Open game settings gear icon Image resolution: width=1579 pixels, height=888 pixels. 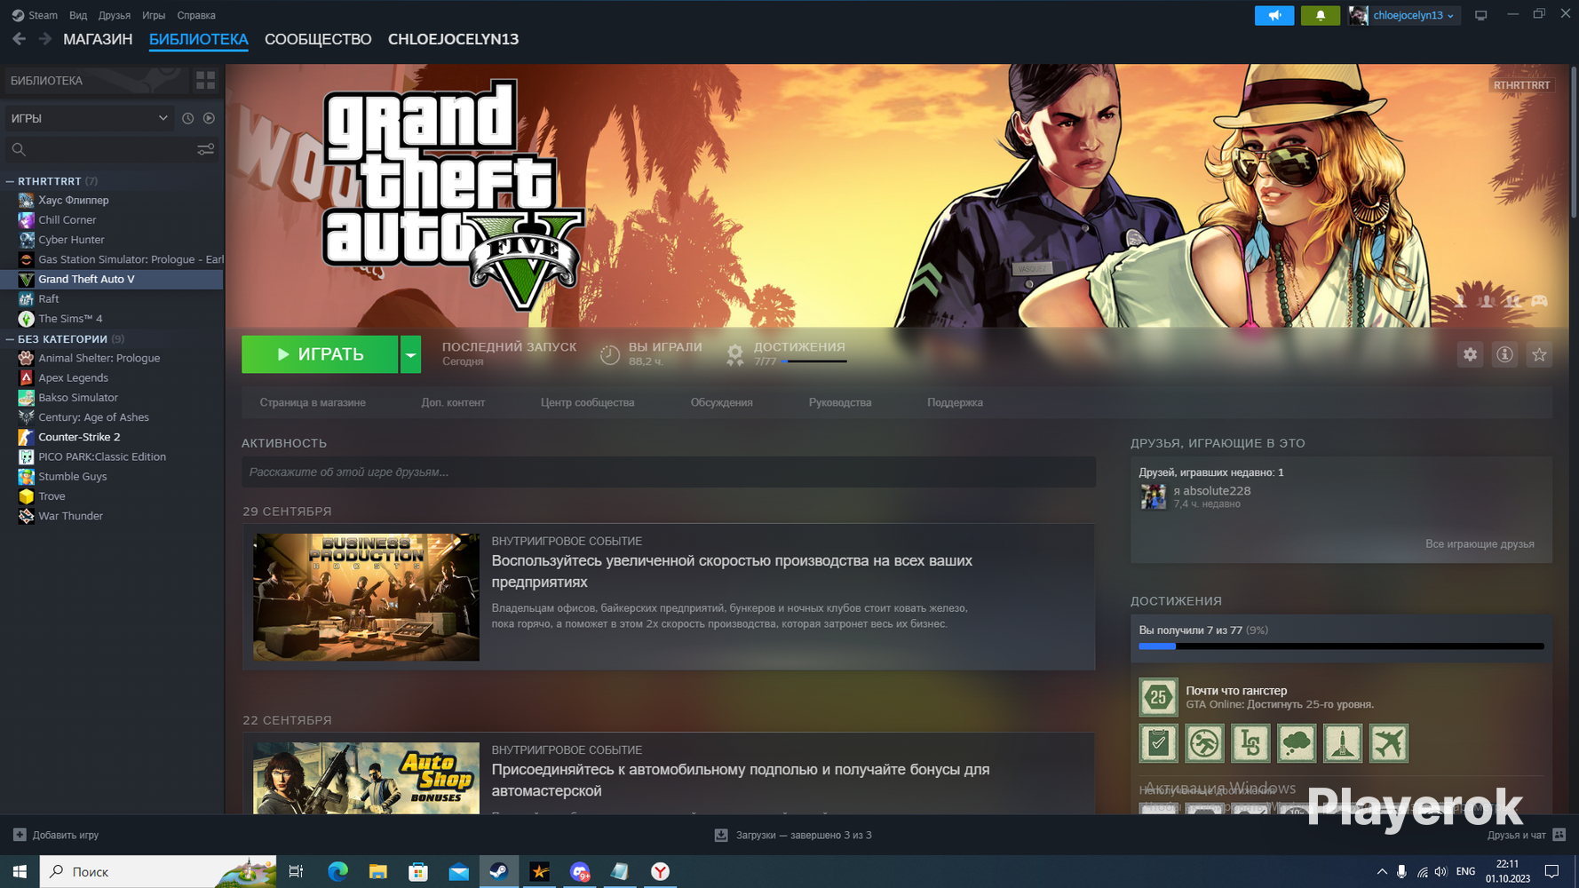coord(1470,354)
